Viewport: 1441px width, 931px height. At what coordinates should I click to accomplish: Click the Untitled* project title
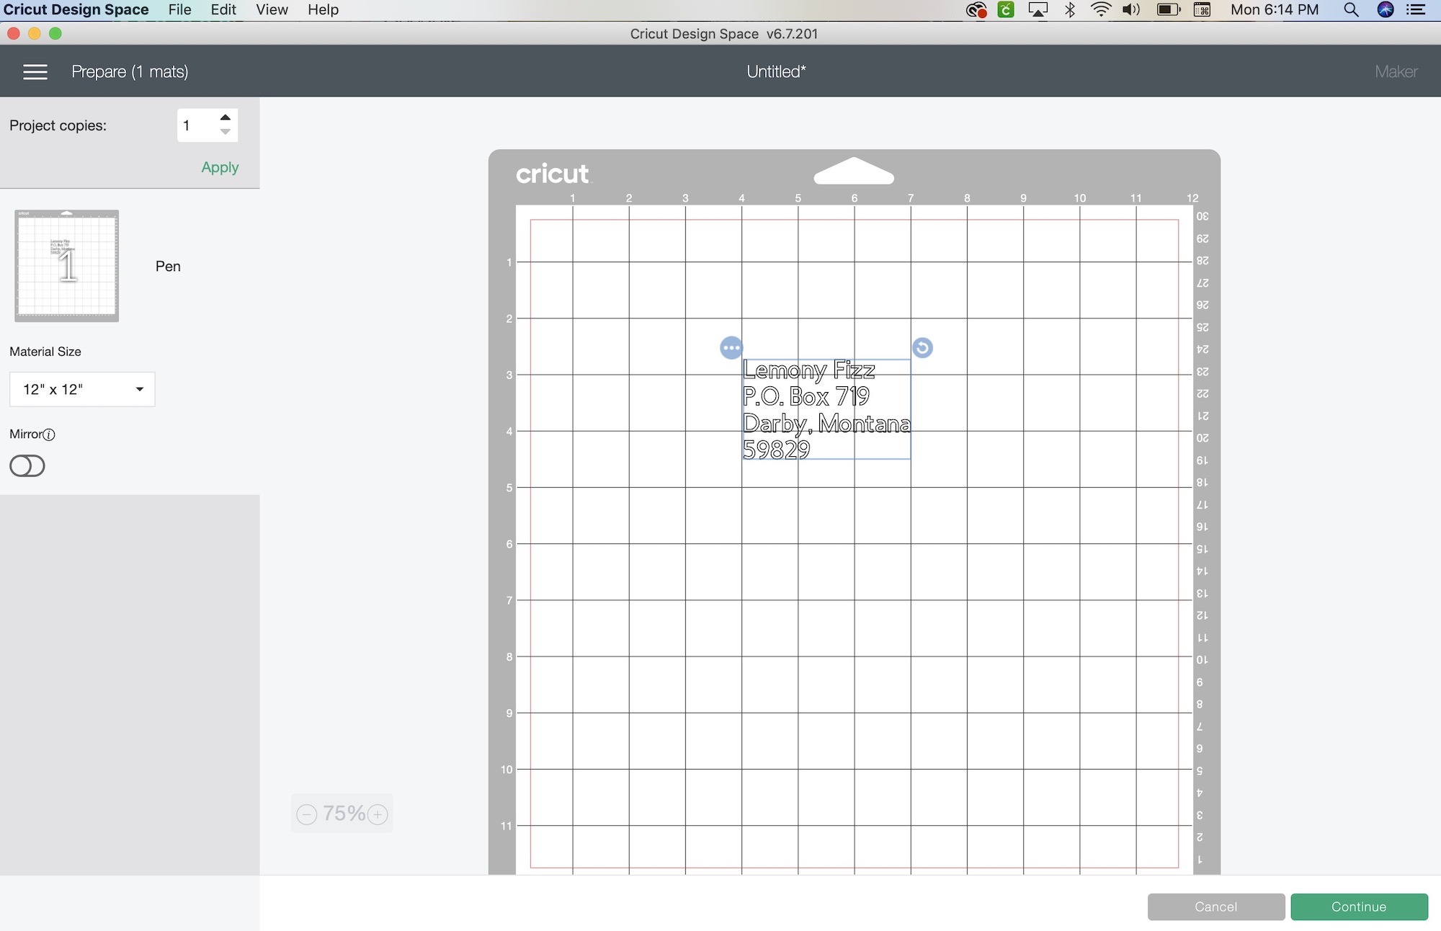[776, 71]
